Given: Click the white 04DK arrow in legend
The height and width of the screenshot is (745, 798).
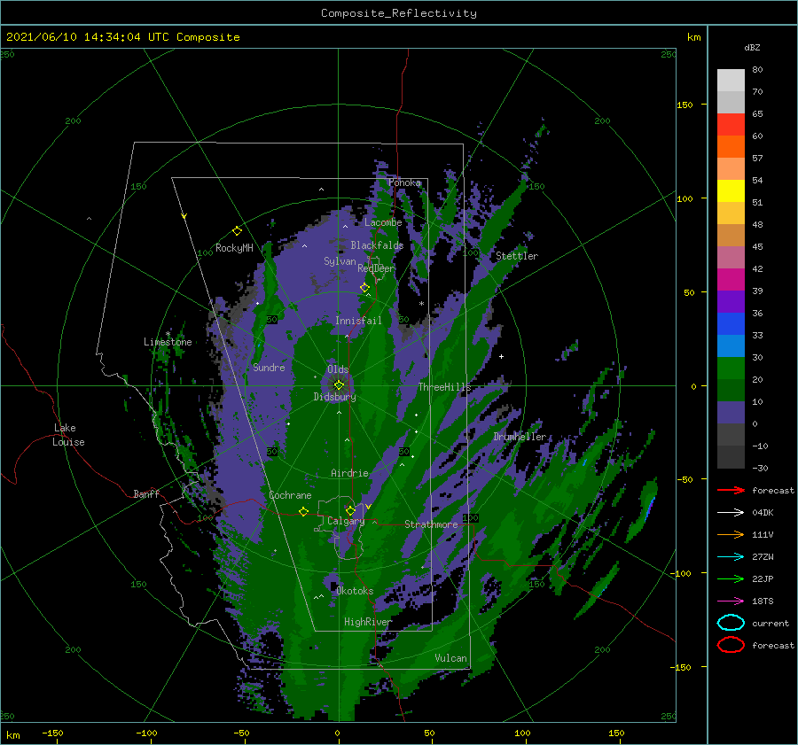Looking at the screenshot, I should pyautogui.click(x=731, y=513).
